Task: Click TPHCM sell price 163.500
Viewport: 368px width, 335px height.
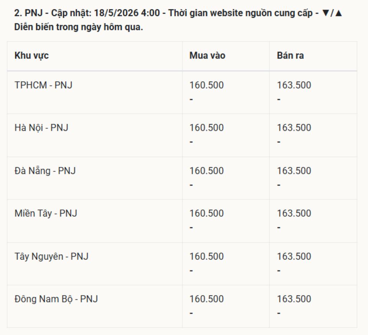Action: 294,85
